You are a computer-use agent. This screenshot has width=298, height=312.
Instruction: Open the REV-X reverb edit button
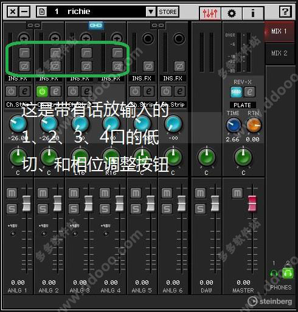(249, 92)
